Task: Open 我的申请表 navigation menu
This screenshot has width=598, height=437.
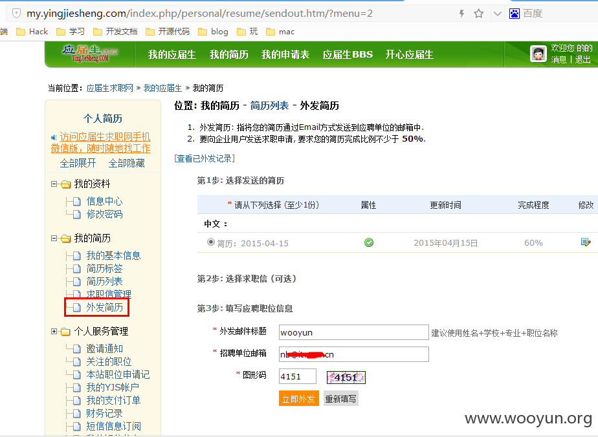Action: (285, 54)
